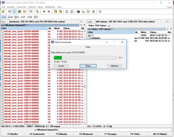
Task: Open left panel directory history arrow
Action: pos(84,25)
